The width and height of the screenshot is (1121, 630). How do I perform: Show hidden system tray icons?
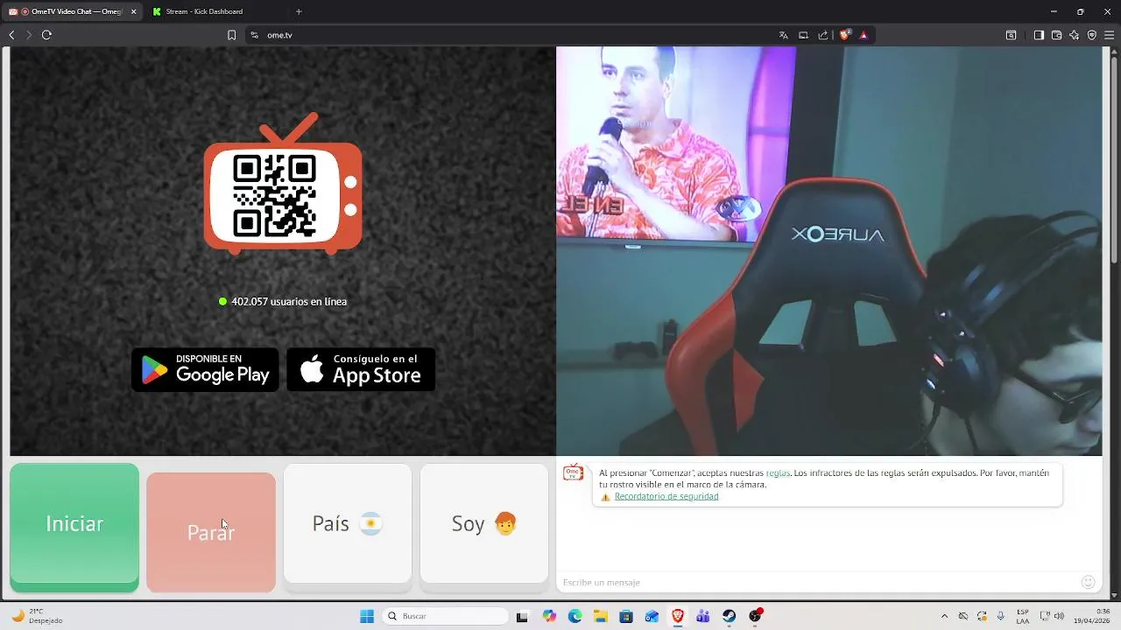[x=944, y=616]
